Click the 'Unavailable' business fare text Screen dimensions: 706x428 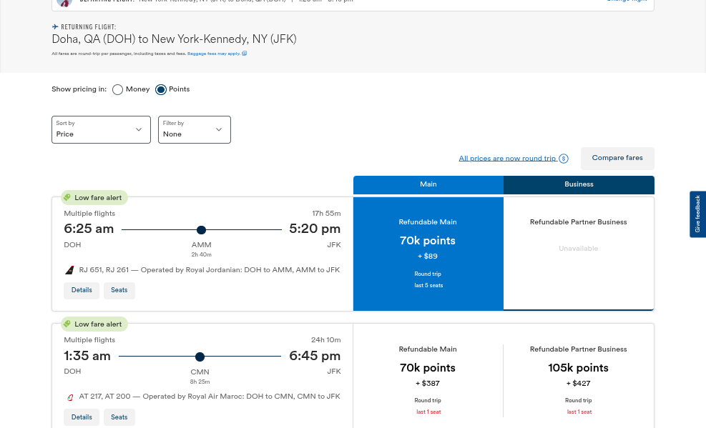click(579, 249)
